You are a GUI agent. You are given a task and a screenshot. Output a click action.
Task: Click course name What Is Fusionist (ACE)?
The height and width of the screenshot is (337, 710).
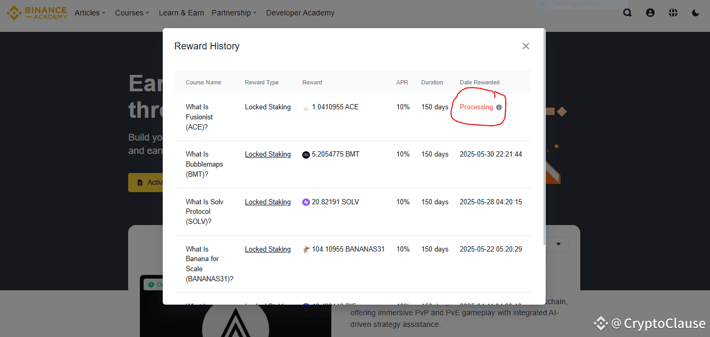199,117
